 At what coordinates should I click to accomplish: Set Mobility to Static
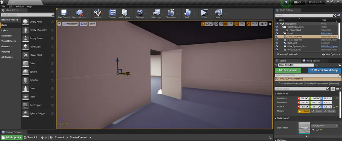point(304,111)
